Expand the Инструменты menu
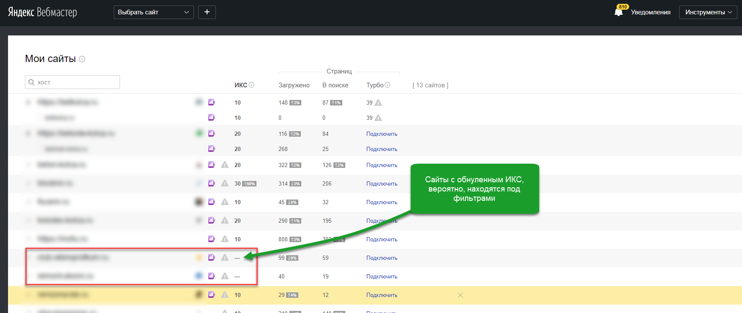This screenshot has width=742, height=313. pos(708,12)
